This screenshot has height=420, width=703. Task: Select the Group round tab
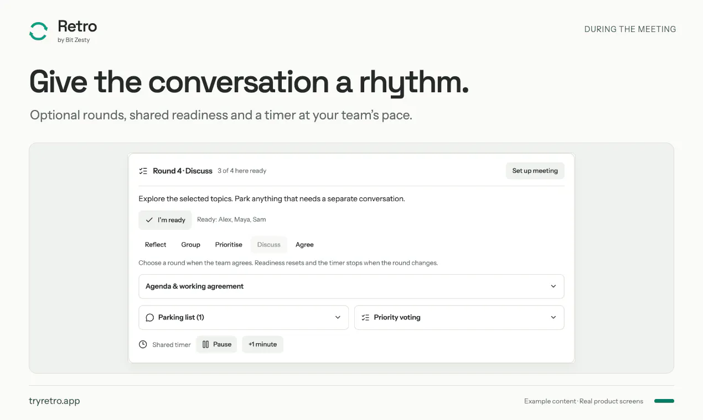(x=191, y=245)
